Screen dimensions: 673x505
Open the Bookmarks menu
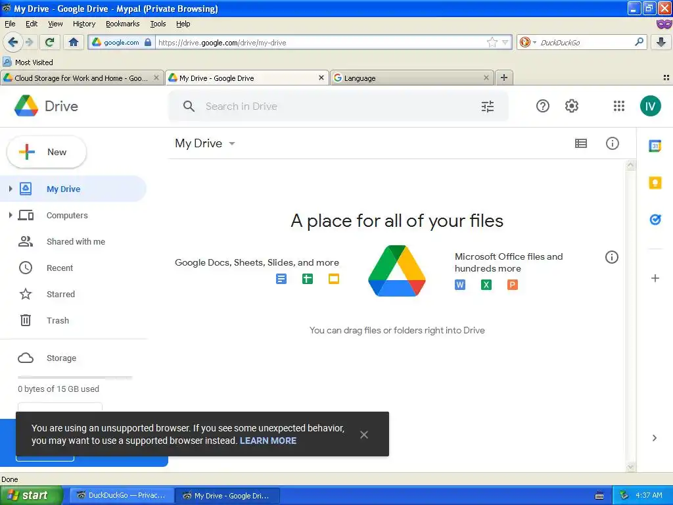pos(122,24)
